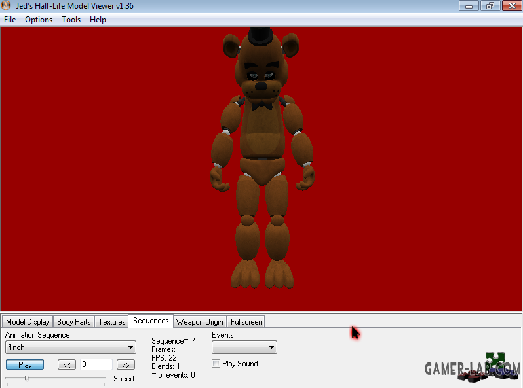Open the Fullscreen tab
The height and width of the screenshot is (388, 523).
coord(246,322)
